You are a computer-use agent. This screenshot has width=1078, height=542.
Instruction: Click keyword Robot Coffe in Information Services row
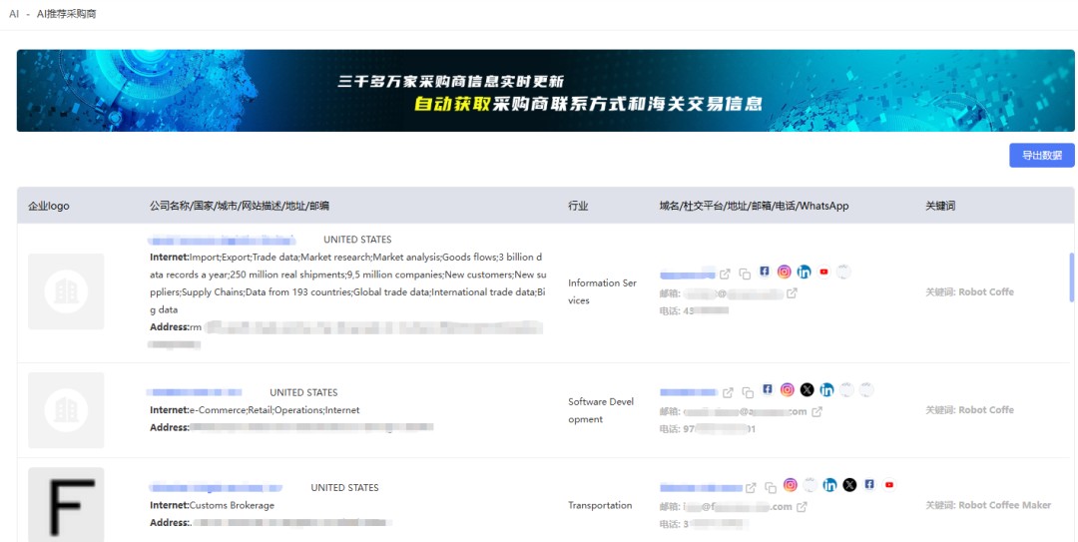[969, 291]
